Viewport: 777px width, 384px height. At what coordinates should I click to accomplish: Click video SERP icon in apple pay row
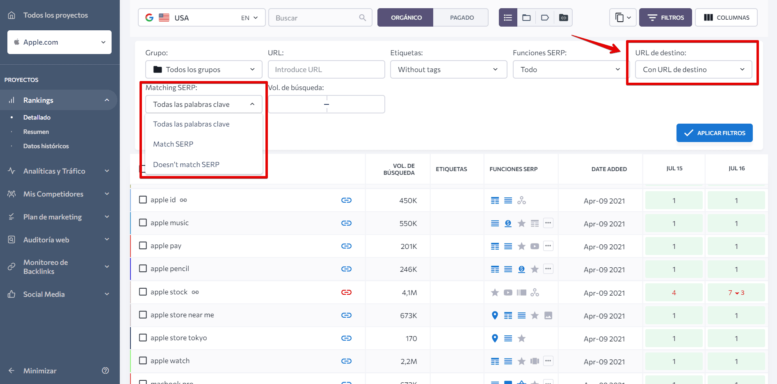[x=535, y=246]
